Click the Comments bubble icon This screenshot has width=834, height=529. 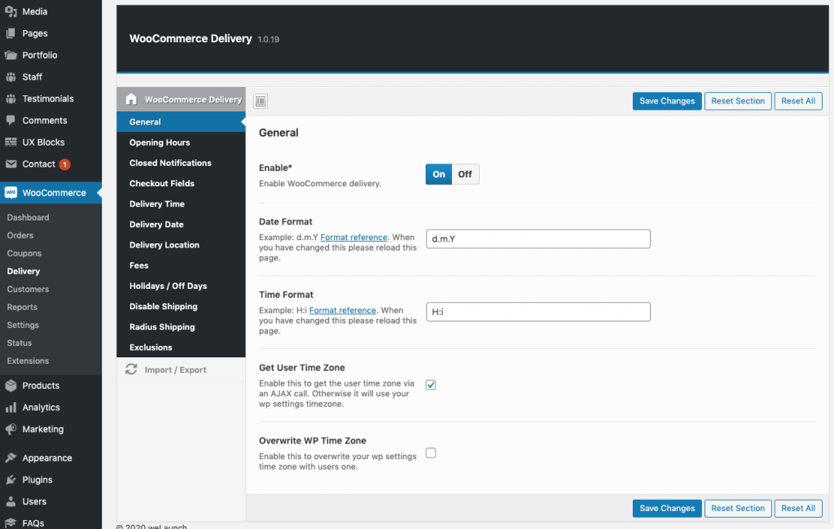(11, 120)
